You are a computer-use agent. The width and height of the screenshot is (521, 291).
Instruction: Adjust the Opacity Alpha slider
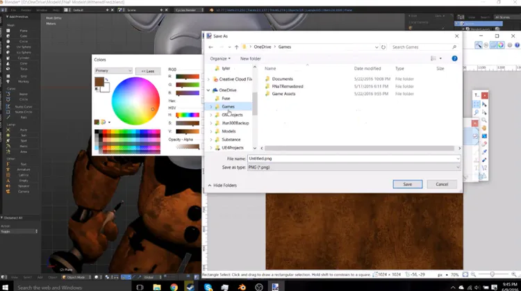[188, 147]
